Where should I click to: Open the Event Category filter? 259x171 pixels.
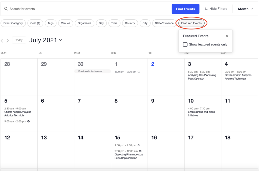click(13, 23)
